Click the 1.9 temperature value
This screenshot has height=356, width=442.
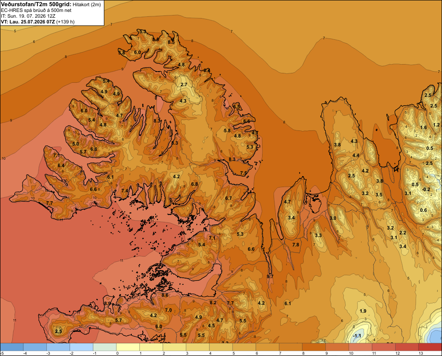tap(363, 311)
